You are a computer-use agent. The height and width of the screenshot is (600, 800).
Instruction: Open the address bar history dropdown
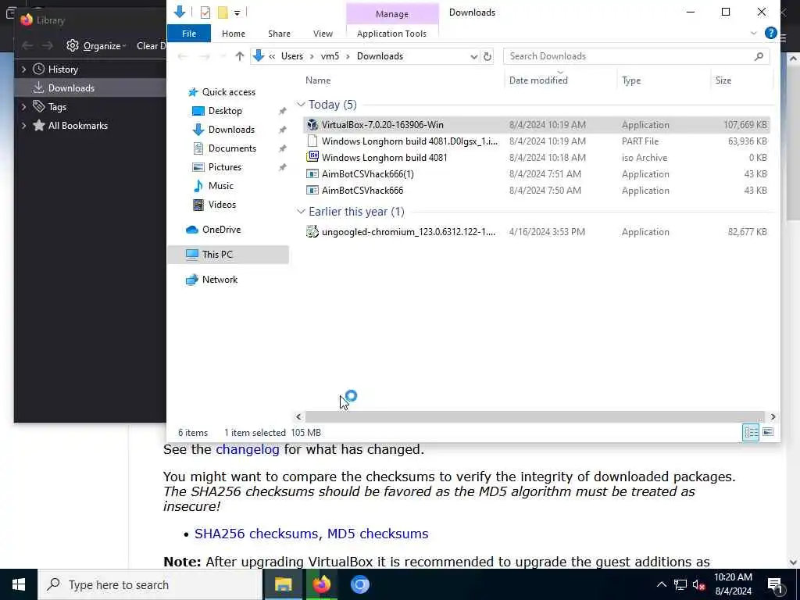coord(474,56)
